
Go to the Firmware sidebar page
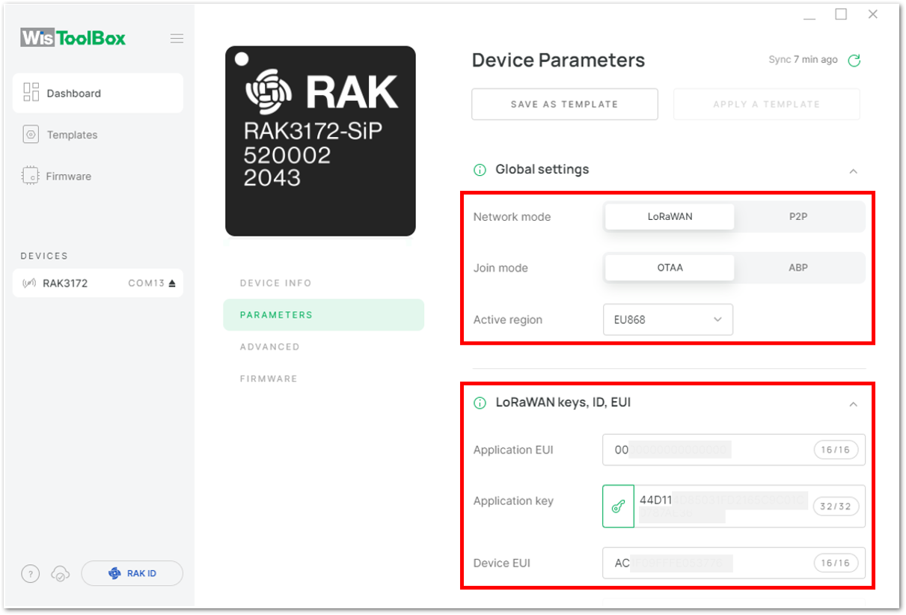[x=69, y=177]
